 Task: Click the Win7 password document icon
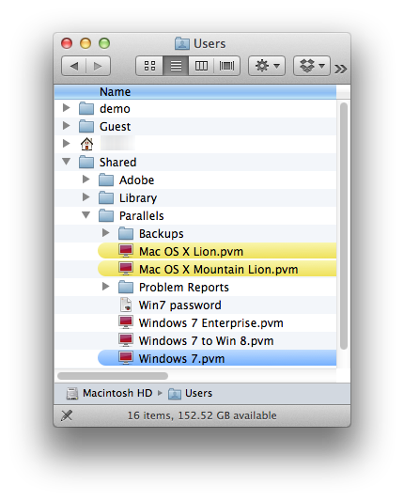(126, 305)
